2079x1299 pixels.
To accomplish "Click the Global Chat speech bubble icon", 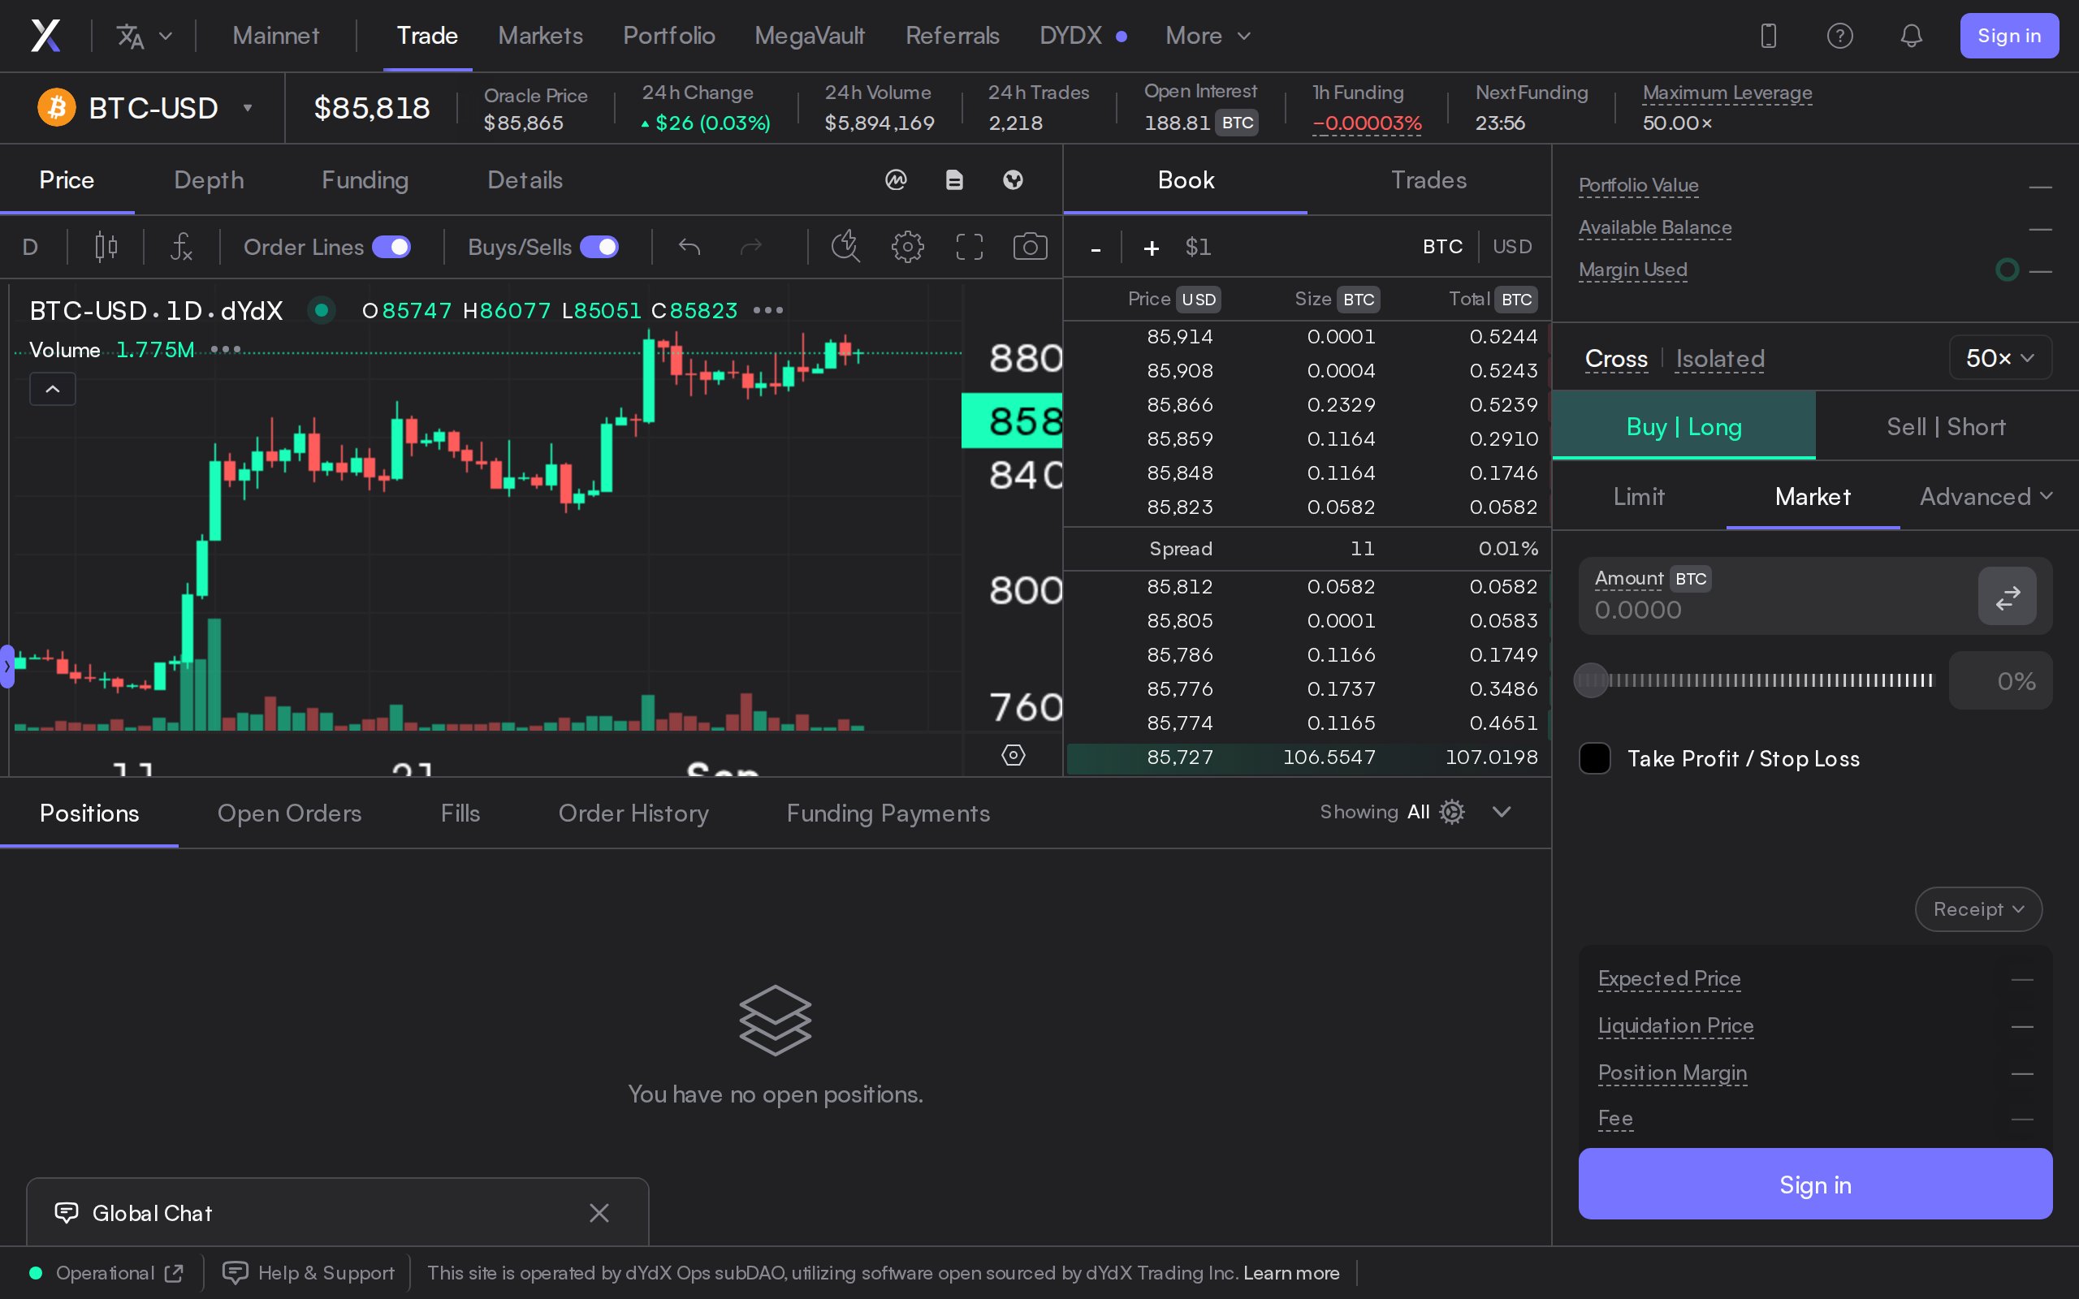I will pyautogui.click(x=66, y=1213).
